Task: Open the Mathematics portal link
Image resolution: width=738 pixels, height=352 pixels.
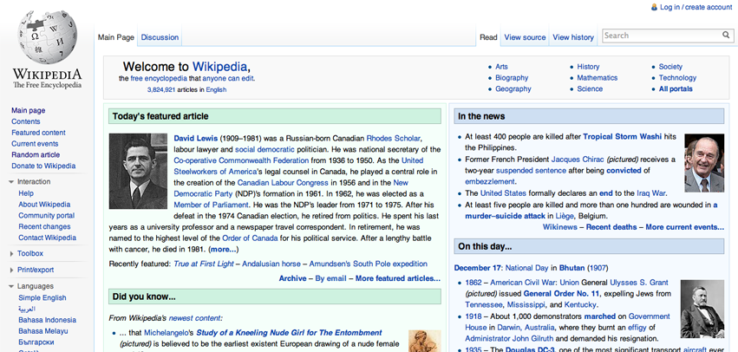Action: [598, 78]
